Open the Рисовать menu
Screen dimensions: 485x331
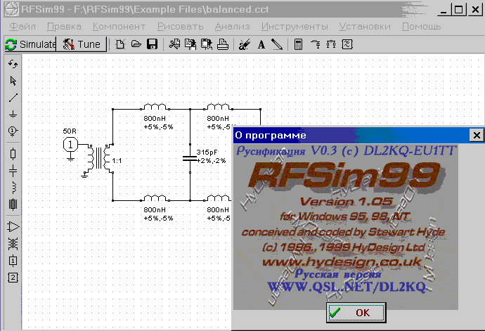coord(181,27)
